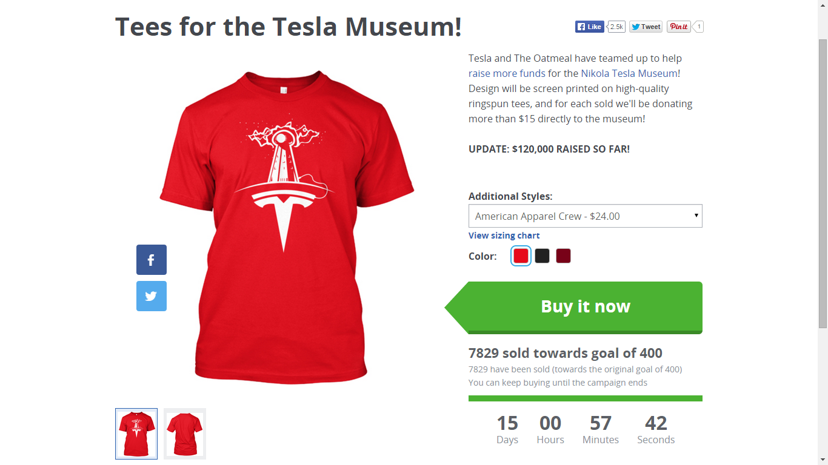The height and width of the screenshot is (465, 828).
Task: Choose the dark maroon color swatch
Action: (x=563, y=256)
